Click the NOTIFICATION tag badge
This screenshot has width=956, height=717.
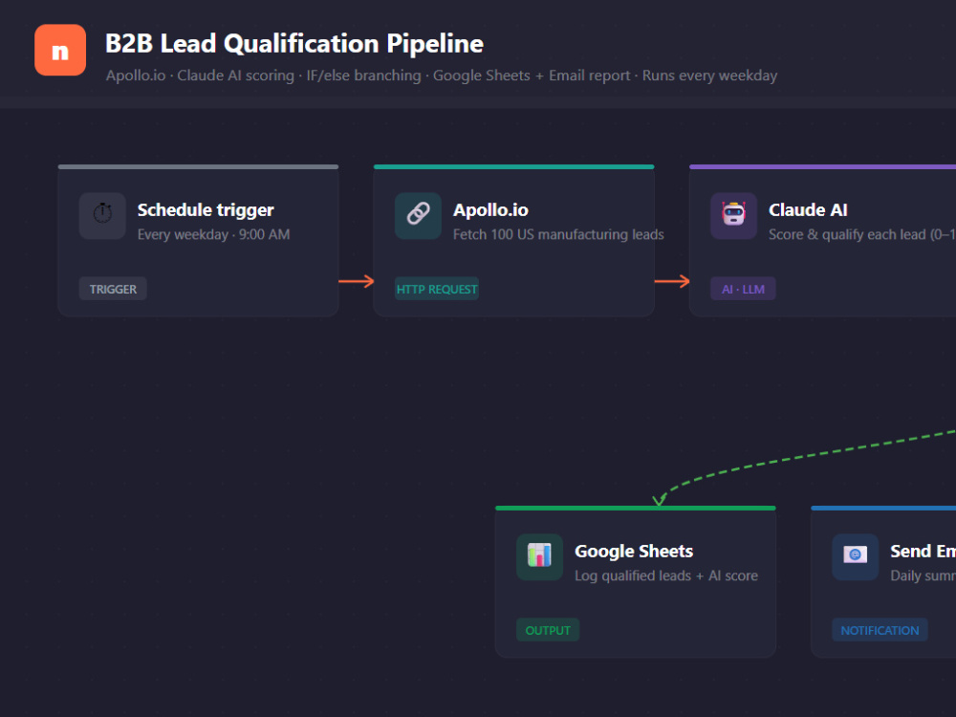pos(880,630)
